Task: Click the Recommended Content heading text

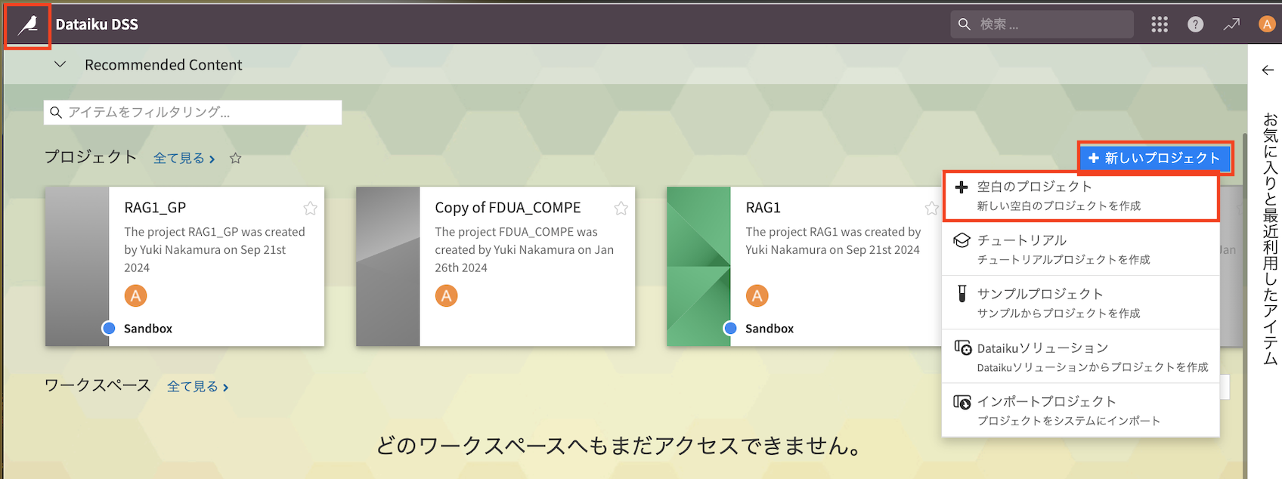Action: click(x=163, y=65)
